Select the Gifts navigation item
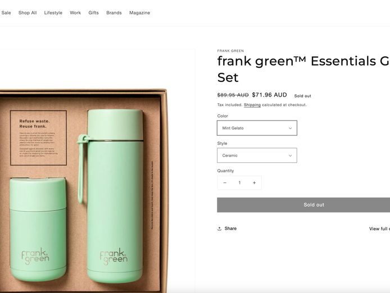This screenshot has width=390, height=293. (93, 13)
